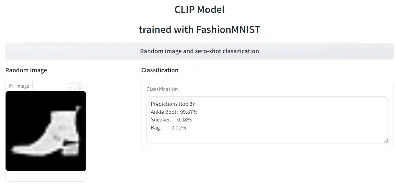Click the picture icon beside Image label

point(11,86)
